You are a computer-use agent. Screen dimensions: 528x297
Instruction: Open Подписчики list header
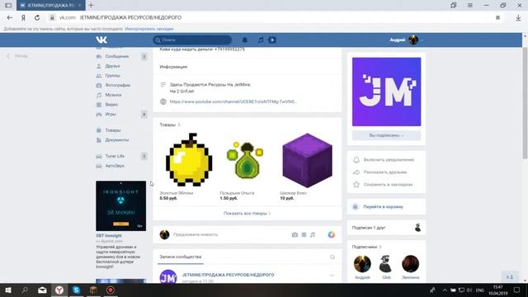[x=366, y=247]
